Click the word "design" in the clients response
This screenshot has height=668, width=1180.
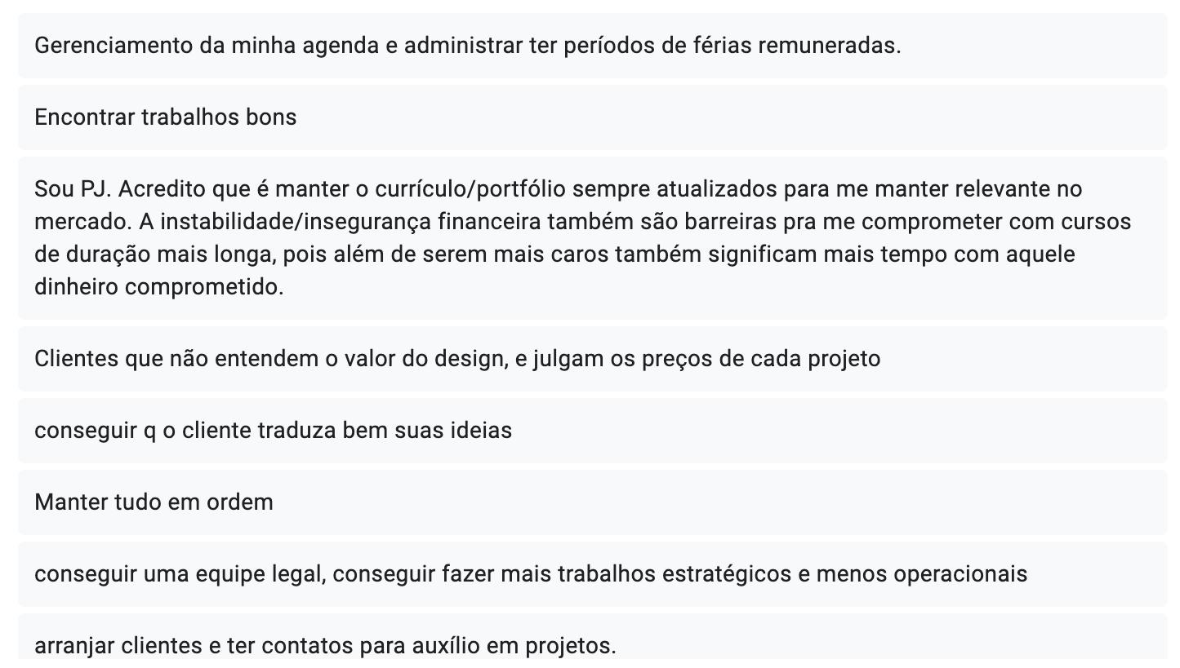coord(466,359)
